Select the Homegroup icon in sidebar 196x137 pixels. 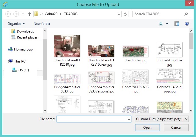(x=10, y=49)
